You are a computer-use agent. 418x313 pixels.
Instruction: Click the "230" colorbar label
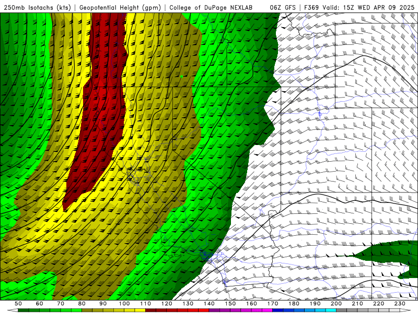400,304
